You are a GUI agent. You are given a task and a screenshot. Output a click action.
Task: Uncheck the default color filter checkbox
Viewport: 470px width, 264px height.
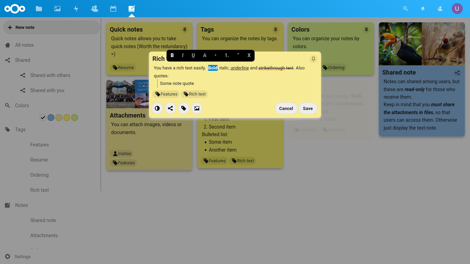coord(43,117)
